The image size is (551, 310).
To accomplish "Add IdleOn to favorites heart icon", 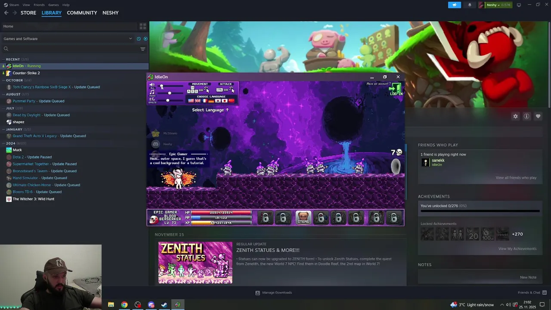I will (x=538, y=116).
